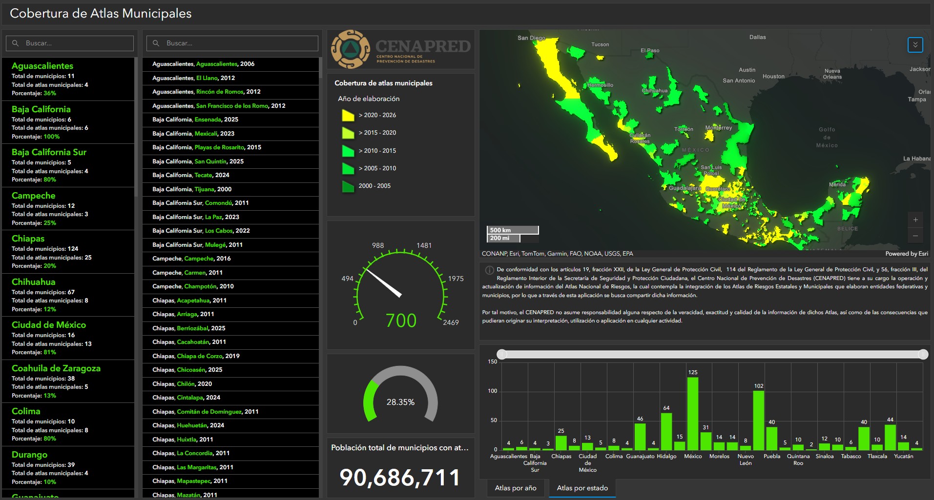Image resolution: width=934 pixels, height=500 pixels.
Task: Click the right handle of the chart range slider
Action: coord(923,354)
